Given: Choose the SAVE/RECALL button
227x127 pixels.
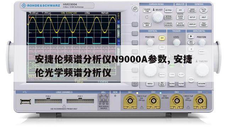Looking at the screenshot, I should tap(192, 10).
